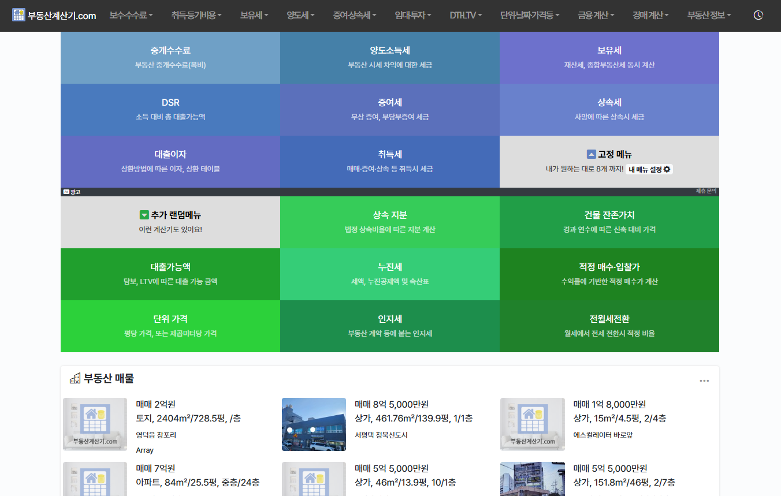
Task: Click the 서평택 청북신도시 property thumbnail
Action: pos(314,424)
